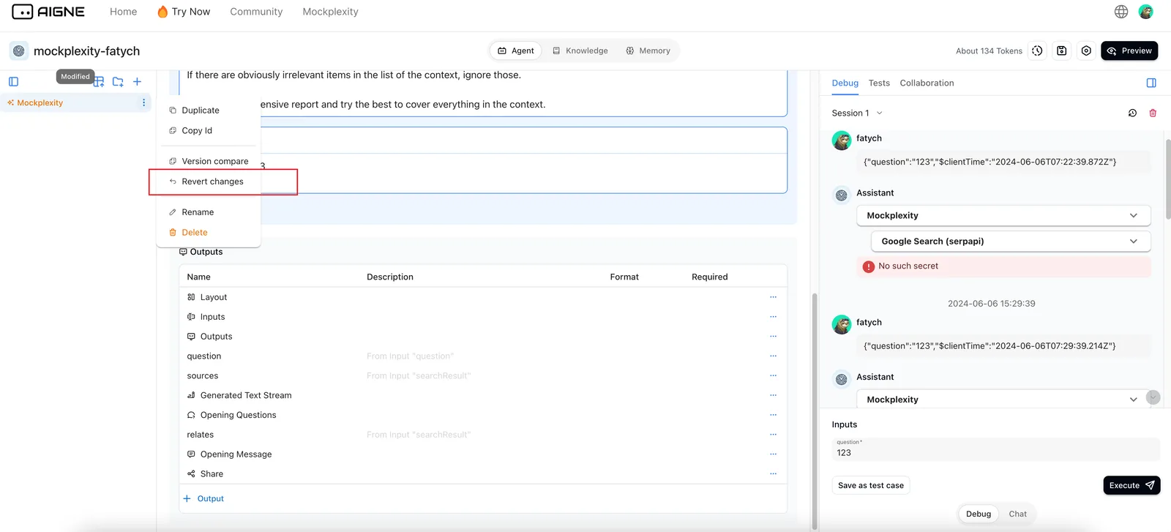Open Community in top navigation
Screen dimensions: 1171x532
[x=256, y=12]
